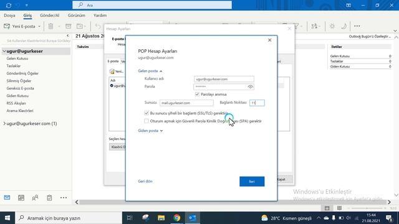Click the Kullanıcı adı field
The image size is (399, 224).
[224, 79]
